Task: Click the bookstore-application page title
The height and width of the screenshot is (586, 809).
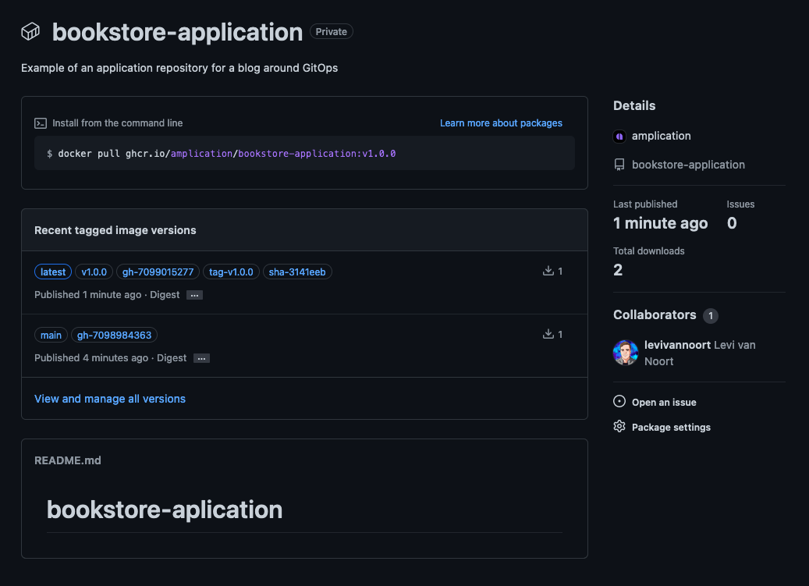Action: (x=178, y=32)
